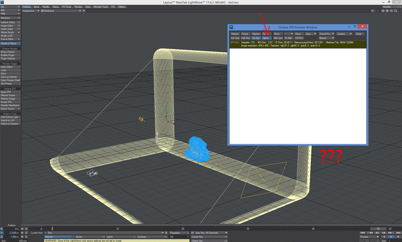Image resolution: width=402 pixels, height=242 pixels.
Task: Click the Y position value field
Action: point(12,233)
